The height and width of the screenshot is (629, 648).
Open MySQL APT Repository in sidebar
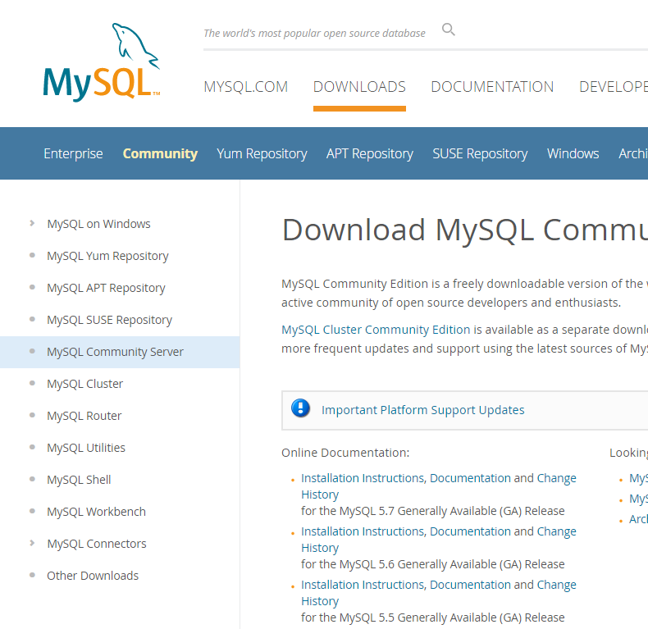tap(106, 288)
